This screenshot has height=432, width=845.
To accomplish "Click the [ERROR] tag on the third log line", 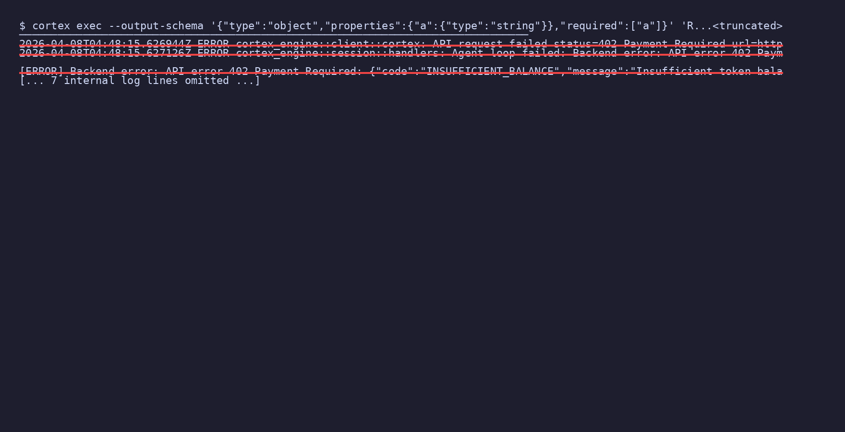I will pyautogui.click(x=41, y=72).
